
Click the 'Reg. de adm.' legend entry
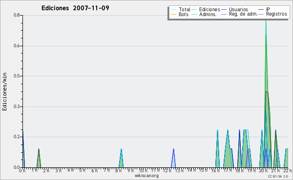pyautogui.click(x=239, y=14)
